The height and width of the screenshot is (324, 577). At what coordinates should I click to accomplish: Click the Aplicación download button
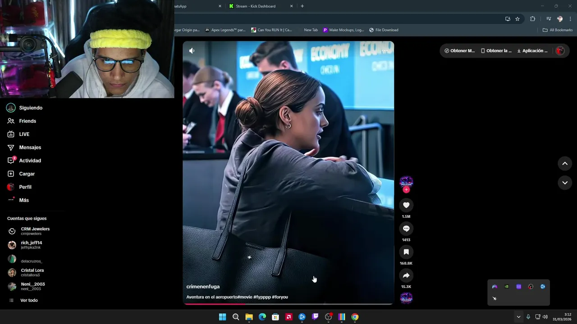point(532,51)
